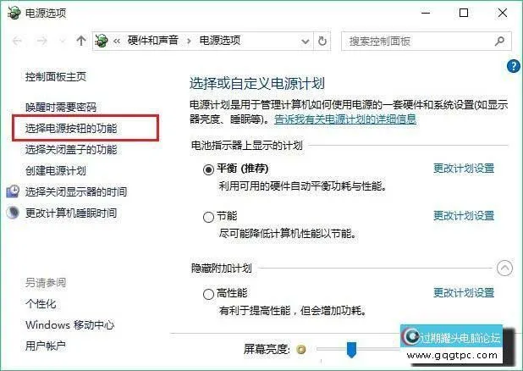Click the up arrow navigation icon
The image size is (523, 371).
pos(80,41)
